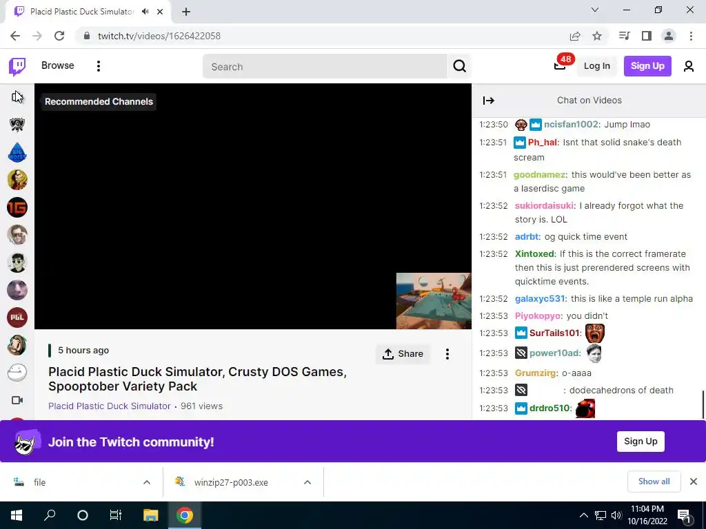
Task: Open the Windows Start menu
Action: [17, 515]
